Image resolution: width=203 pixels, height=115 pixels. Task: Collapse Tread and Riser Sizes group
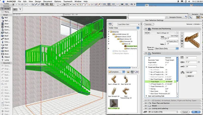point(146,67)
